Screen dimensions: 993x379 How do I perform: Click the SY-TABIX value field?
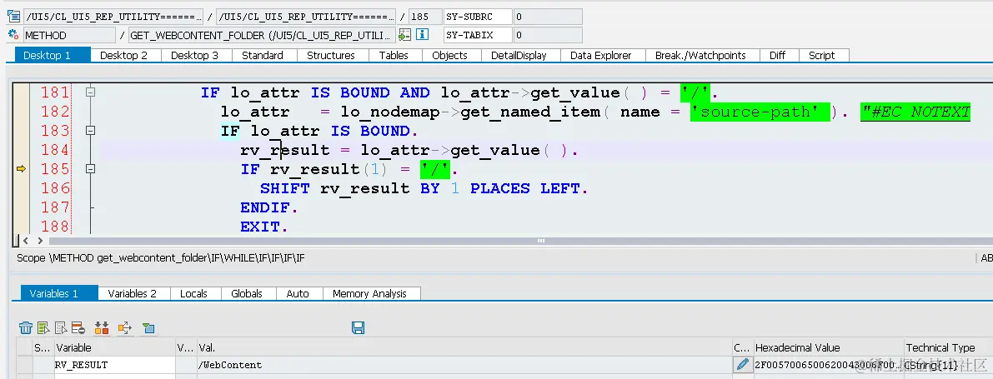548,36
